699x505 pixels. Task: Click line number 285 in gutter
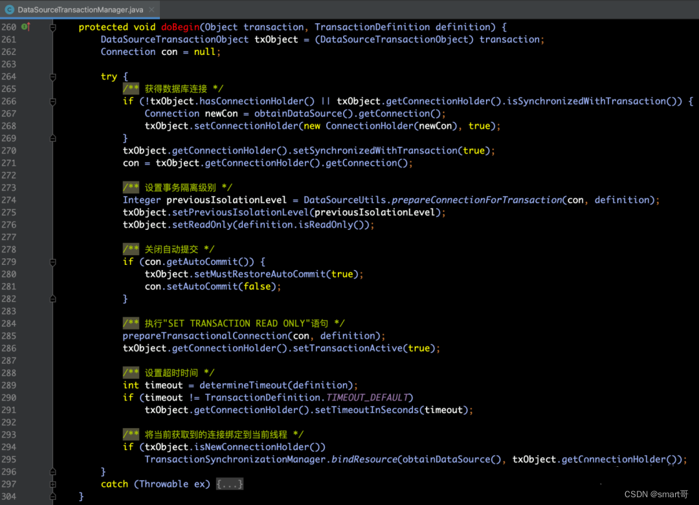[8, 336]
